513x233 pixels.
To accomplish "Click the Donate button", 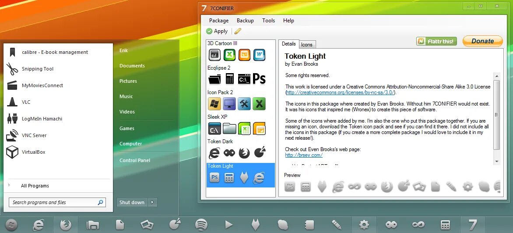I will click(x=482, y=41).
